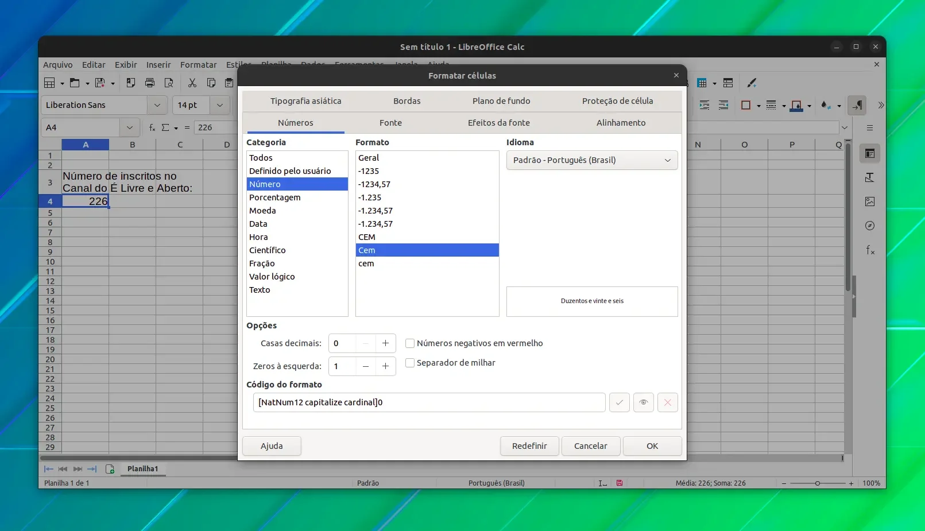Open the sidebar Properties panel icon
This screenshot has width=925, height=531.
click(x=870, y=153)
